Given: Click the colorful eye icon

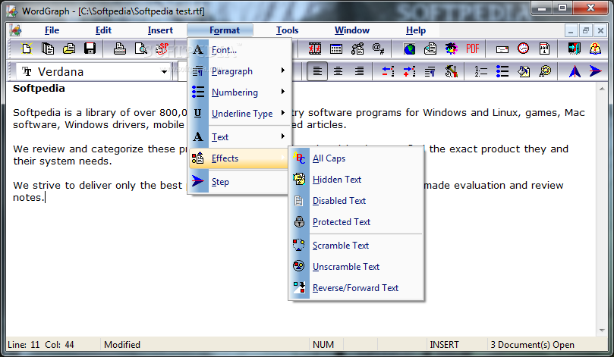Looking at the screenshot, I should pos(452,49).
